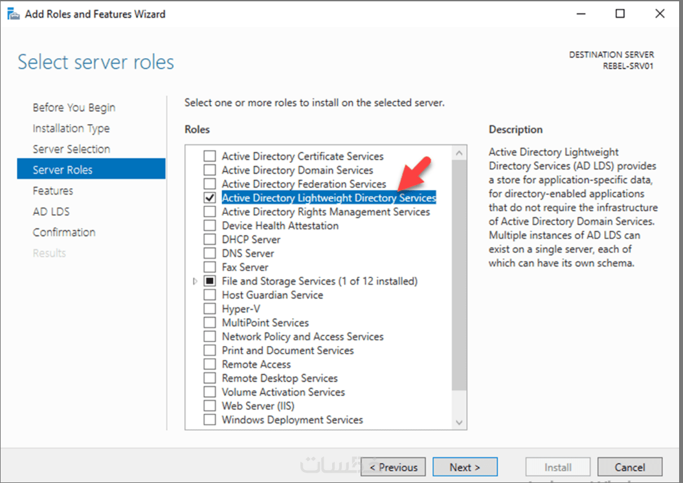Screen dimensions: 683x483
Task: Enable Active Directory Federation Services checkbox
Action: 210,184
